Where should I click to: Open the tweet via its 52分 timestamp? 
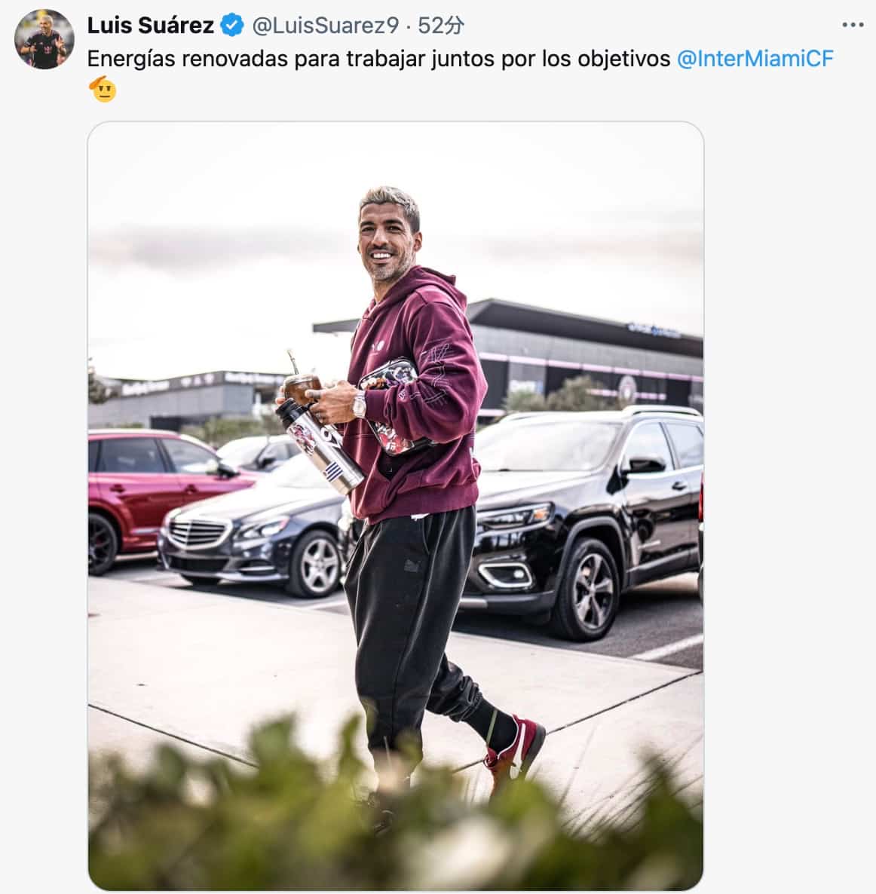tap(441, 26)
